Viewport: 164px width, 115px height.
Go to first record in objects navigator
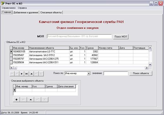[x=12, y=74]
